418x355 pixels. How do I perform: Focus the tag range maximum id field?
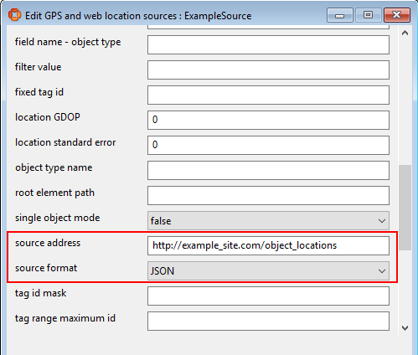coord(268,321)
